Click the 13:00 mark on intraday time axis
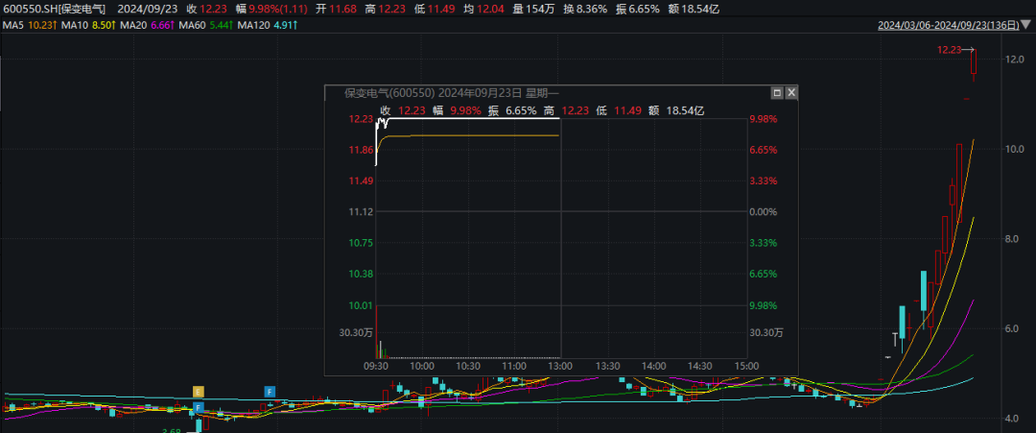Screen dimensions: 1036x433 (x=559, y=366)
